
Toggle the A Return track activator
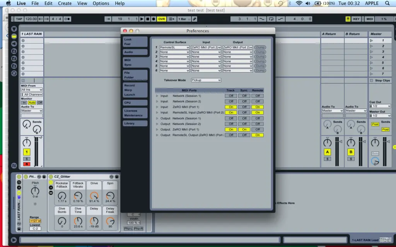pyautogui.click(x=327, y=152)
